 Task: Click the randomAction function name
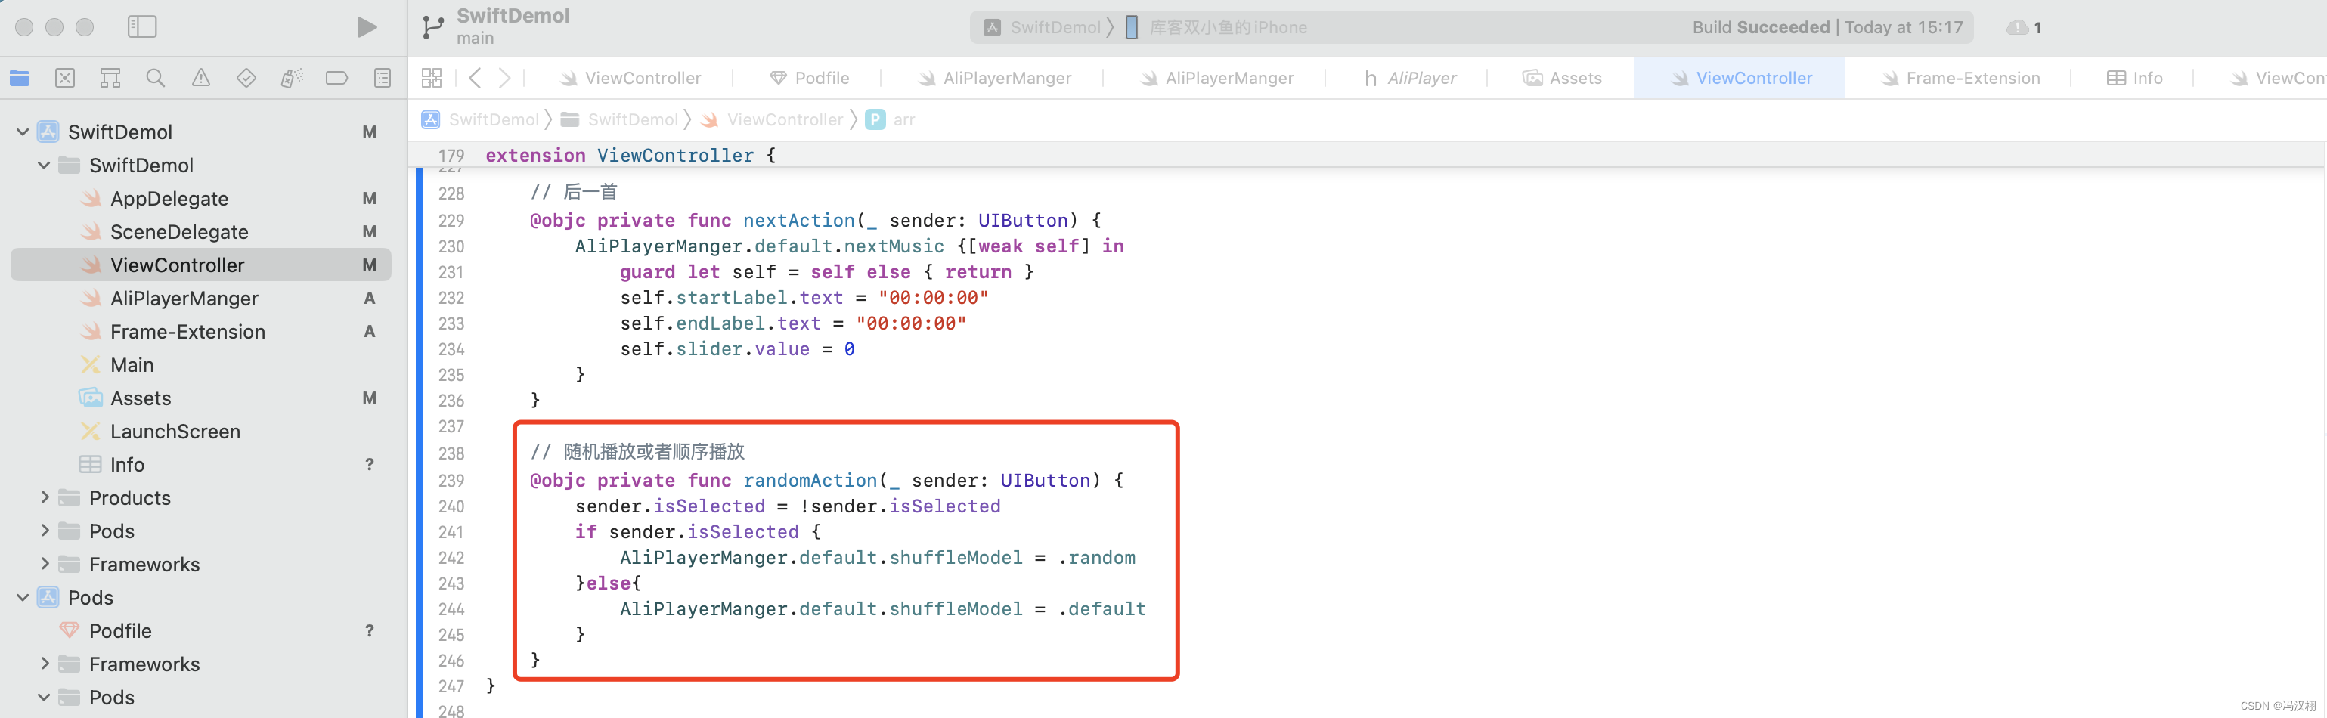pos(810,481)
